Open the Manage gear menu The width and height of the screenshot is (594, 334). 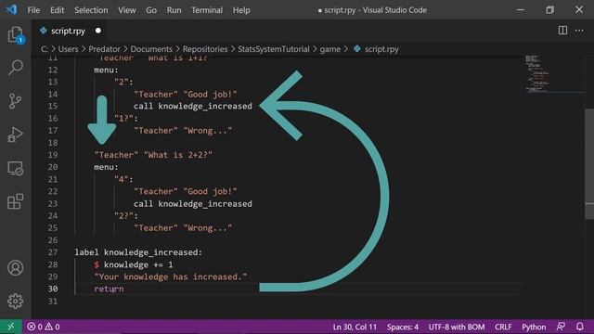(x=15, y=301)
